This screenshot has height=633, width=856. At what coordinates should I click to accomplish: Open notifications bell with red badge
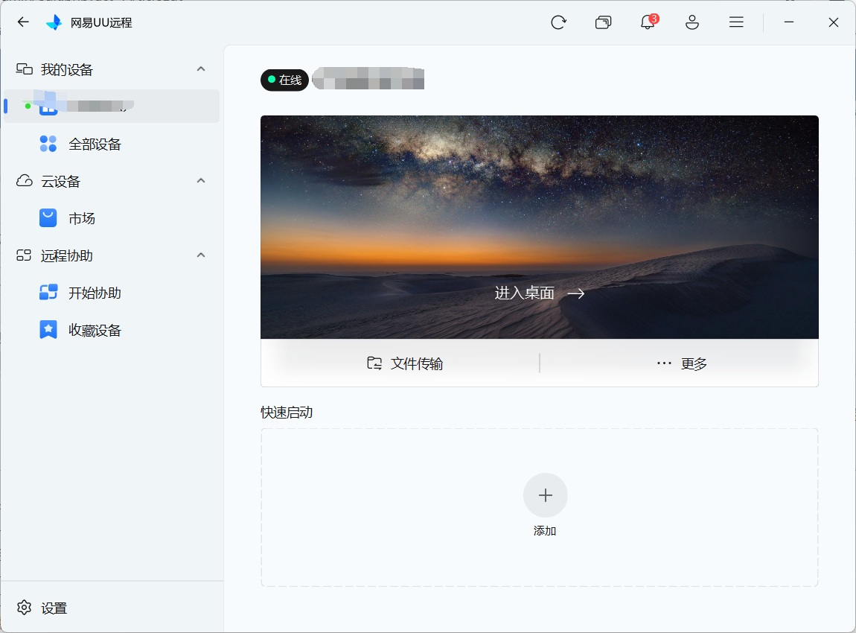(x=648, y=22)
